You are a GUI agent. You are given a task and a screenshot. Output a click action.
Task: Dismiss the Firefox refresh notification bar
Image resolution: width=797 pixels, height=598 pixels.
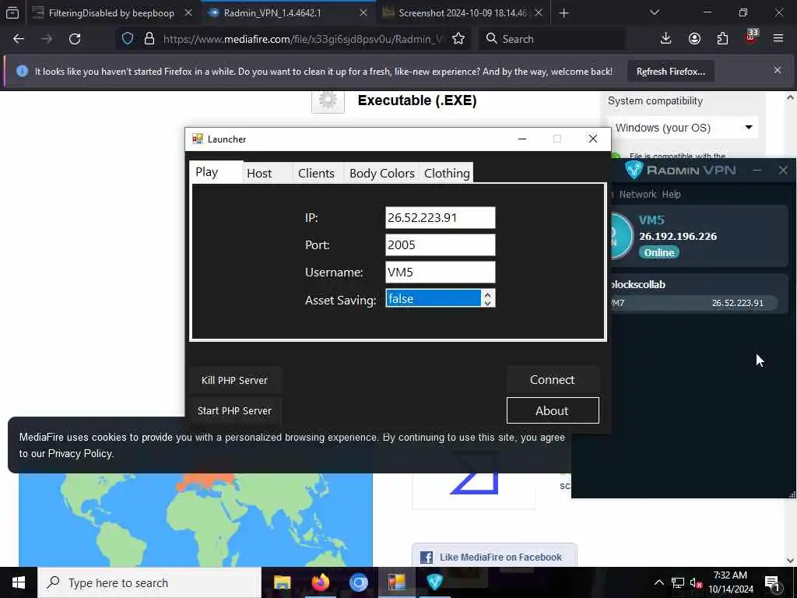click(778, 70)
